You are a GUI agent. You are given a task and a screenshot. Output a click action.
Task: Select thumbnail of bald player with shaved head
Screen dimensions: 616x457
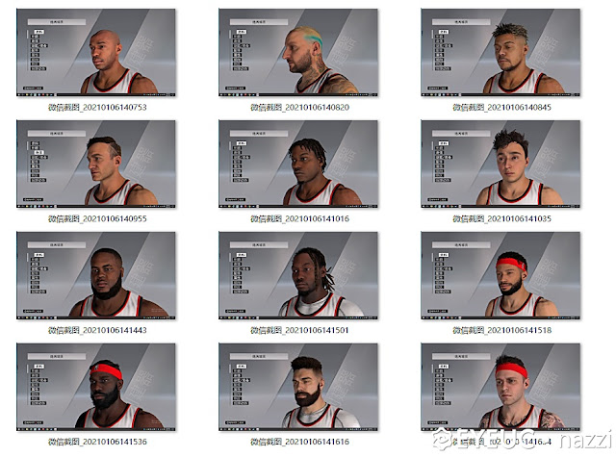pos(96,53)
